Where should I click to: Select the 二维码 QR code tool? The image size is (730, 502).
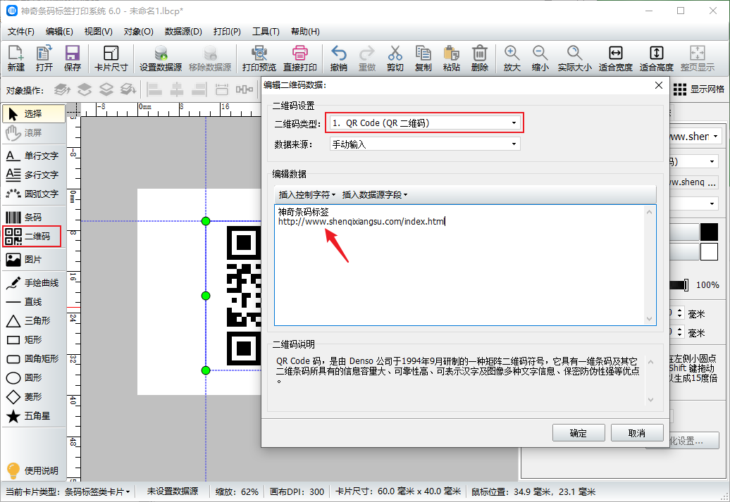[x=32, y=237]
